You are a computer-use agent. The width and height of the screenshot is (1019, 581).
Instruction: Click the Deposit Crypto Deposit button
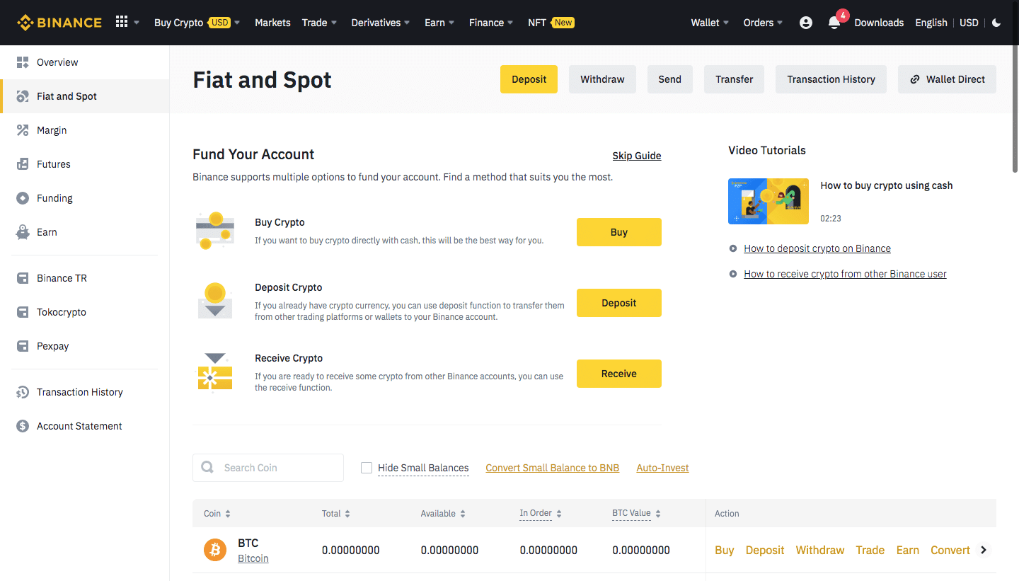coord(619,303)
